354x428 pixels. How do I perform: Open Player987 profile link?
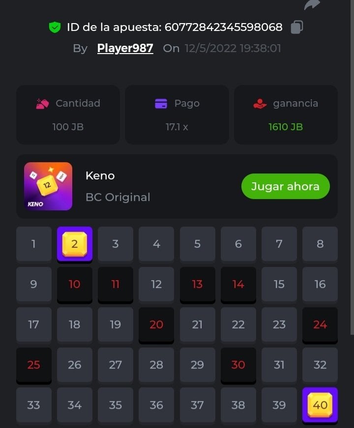tap(125, 48)
